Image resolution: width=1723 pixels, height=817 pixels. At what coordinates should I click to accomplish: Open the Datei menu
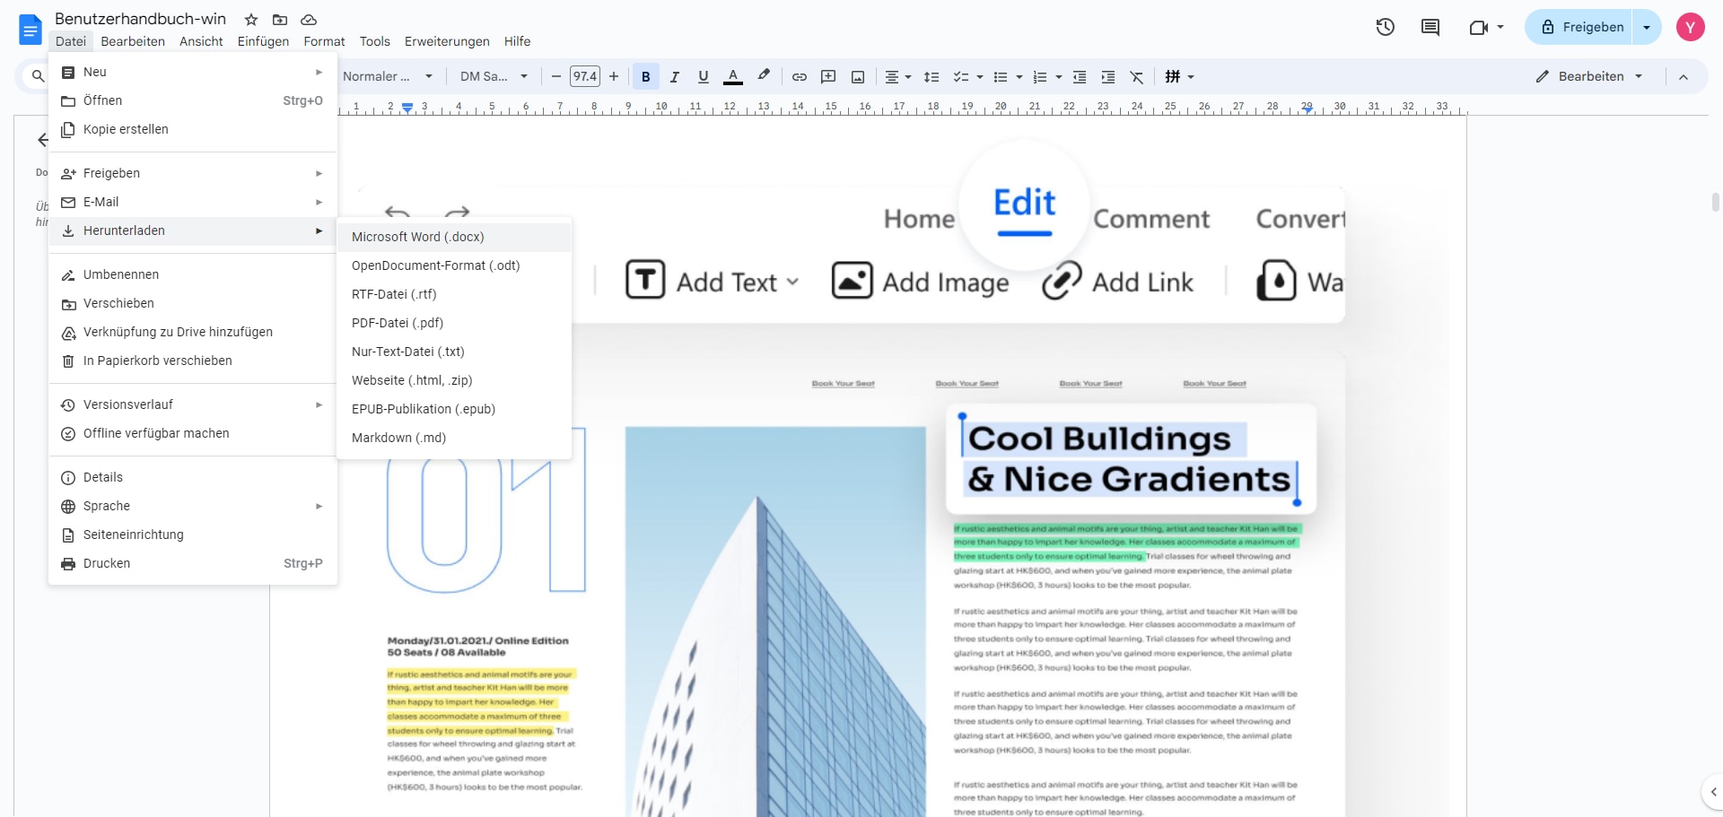pos(71,41)
